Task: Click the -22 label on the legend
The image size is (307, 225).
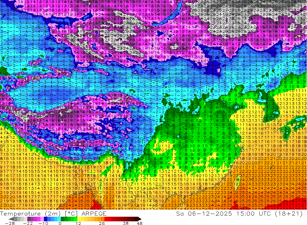Action: point(28,223)
